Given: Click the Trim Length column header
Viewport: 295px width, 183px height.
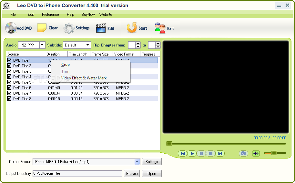Looking at the screenshot, I should click(x=79, y=54).
